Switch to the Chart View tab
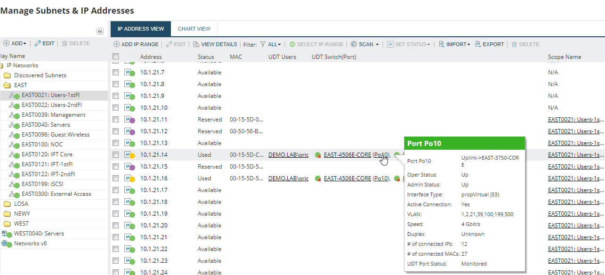605x275 pixels. 194,29
